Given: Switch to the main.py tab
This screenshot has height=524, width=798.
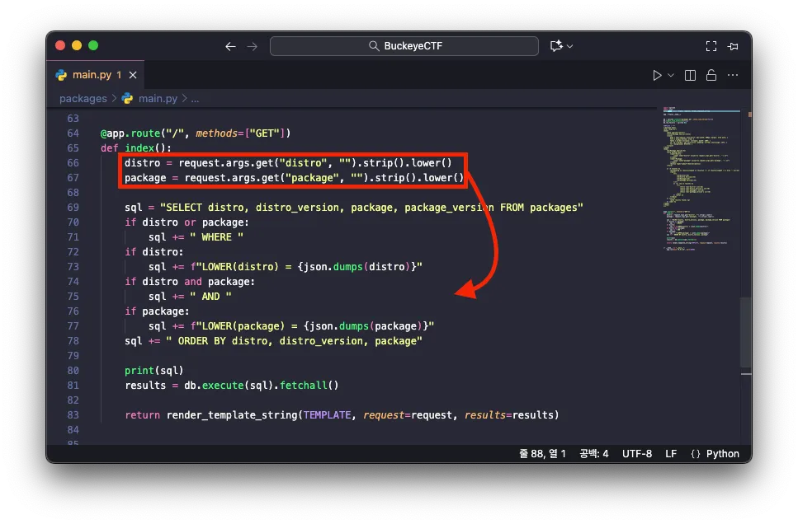Looking at the screenshot, I should click(x=97, y=75).
